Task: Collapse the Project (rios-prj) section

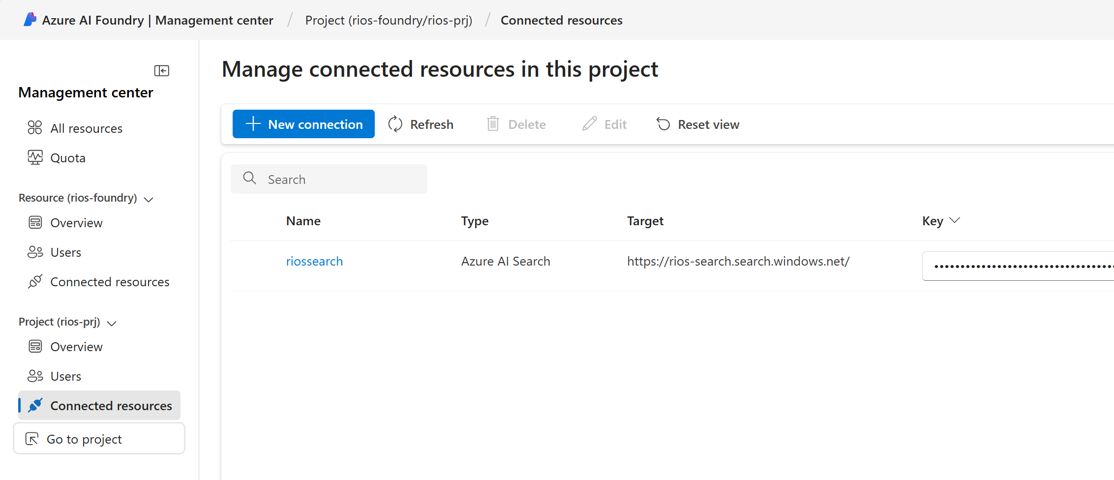Action: 112,323
